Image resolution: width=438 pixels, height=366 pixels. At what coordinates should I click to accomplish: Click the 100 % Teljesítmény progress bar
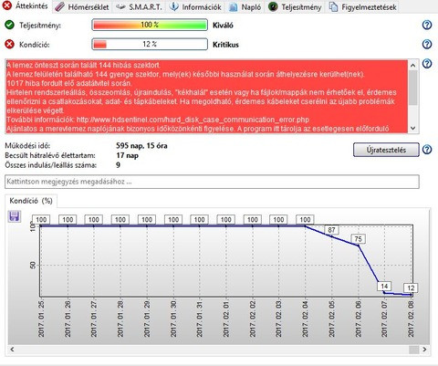pos(150,25)
